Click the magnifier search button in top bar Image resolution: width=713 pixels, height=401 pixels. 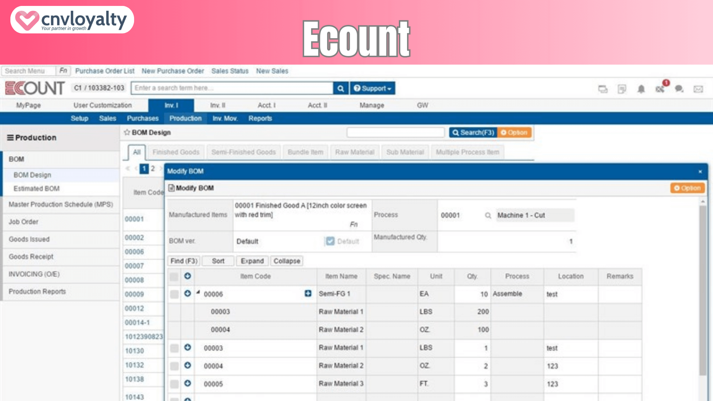(341, 88)
